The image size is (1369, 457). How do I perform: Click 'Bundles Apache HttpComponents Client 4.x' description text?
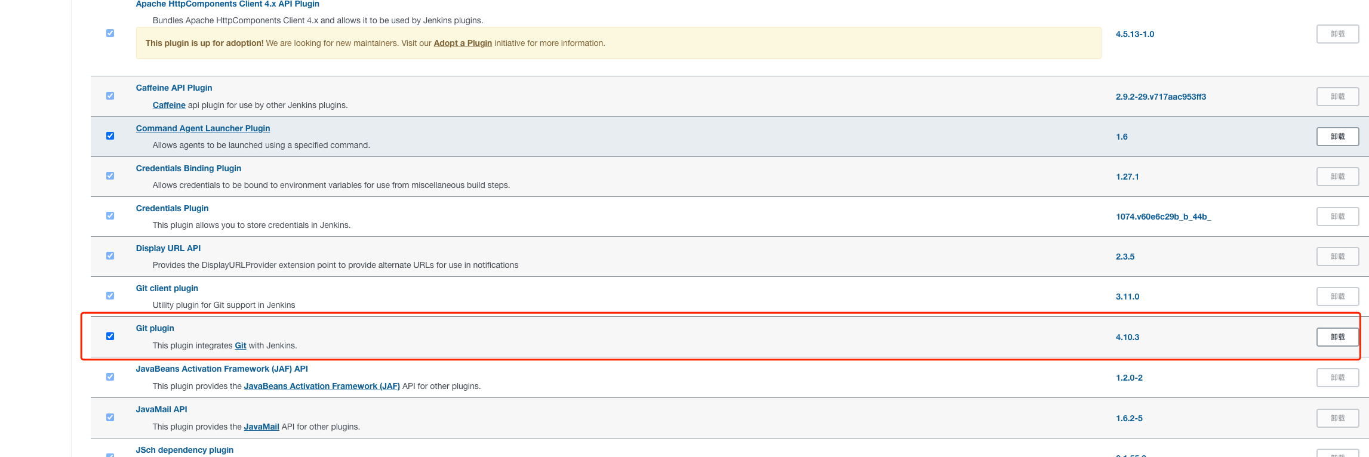coord(318,20)
